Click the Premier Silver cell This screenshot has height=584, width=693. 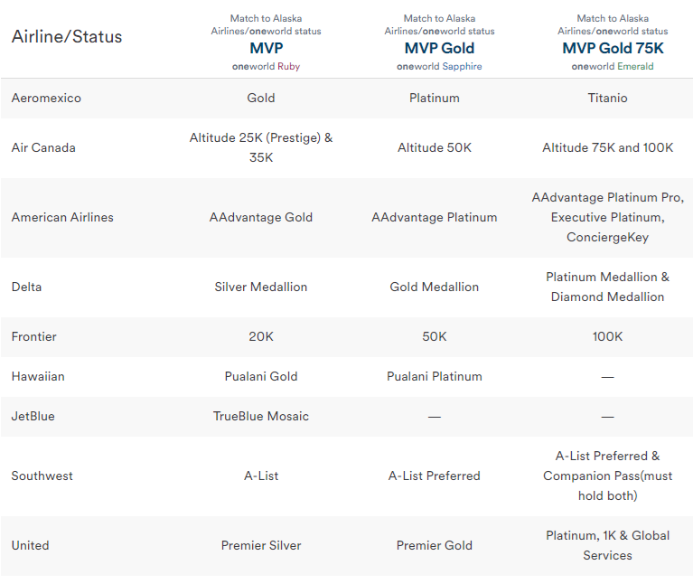260,545
